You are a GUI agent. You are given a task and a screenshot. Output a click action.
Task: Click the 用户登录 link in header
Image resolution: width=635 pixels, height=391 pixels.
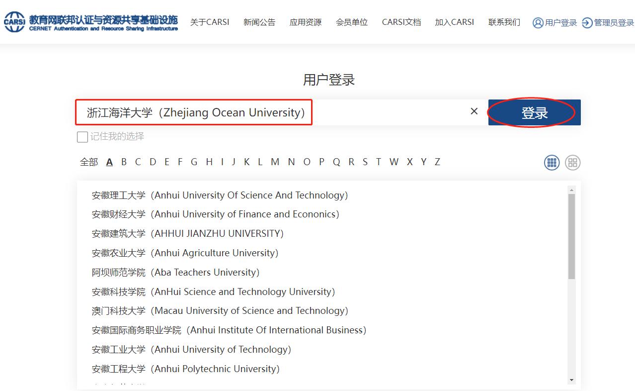(561, 23)
